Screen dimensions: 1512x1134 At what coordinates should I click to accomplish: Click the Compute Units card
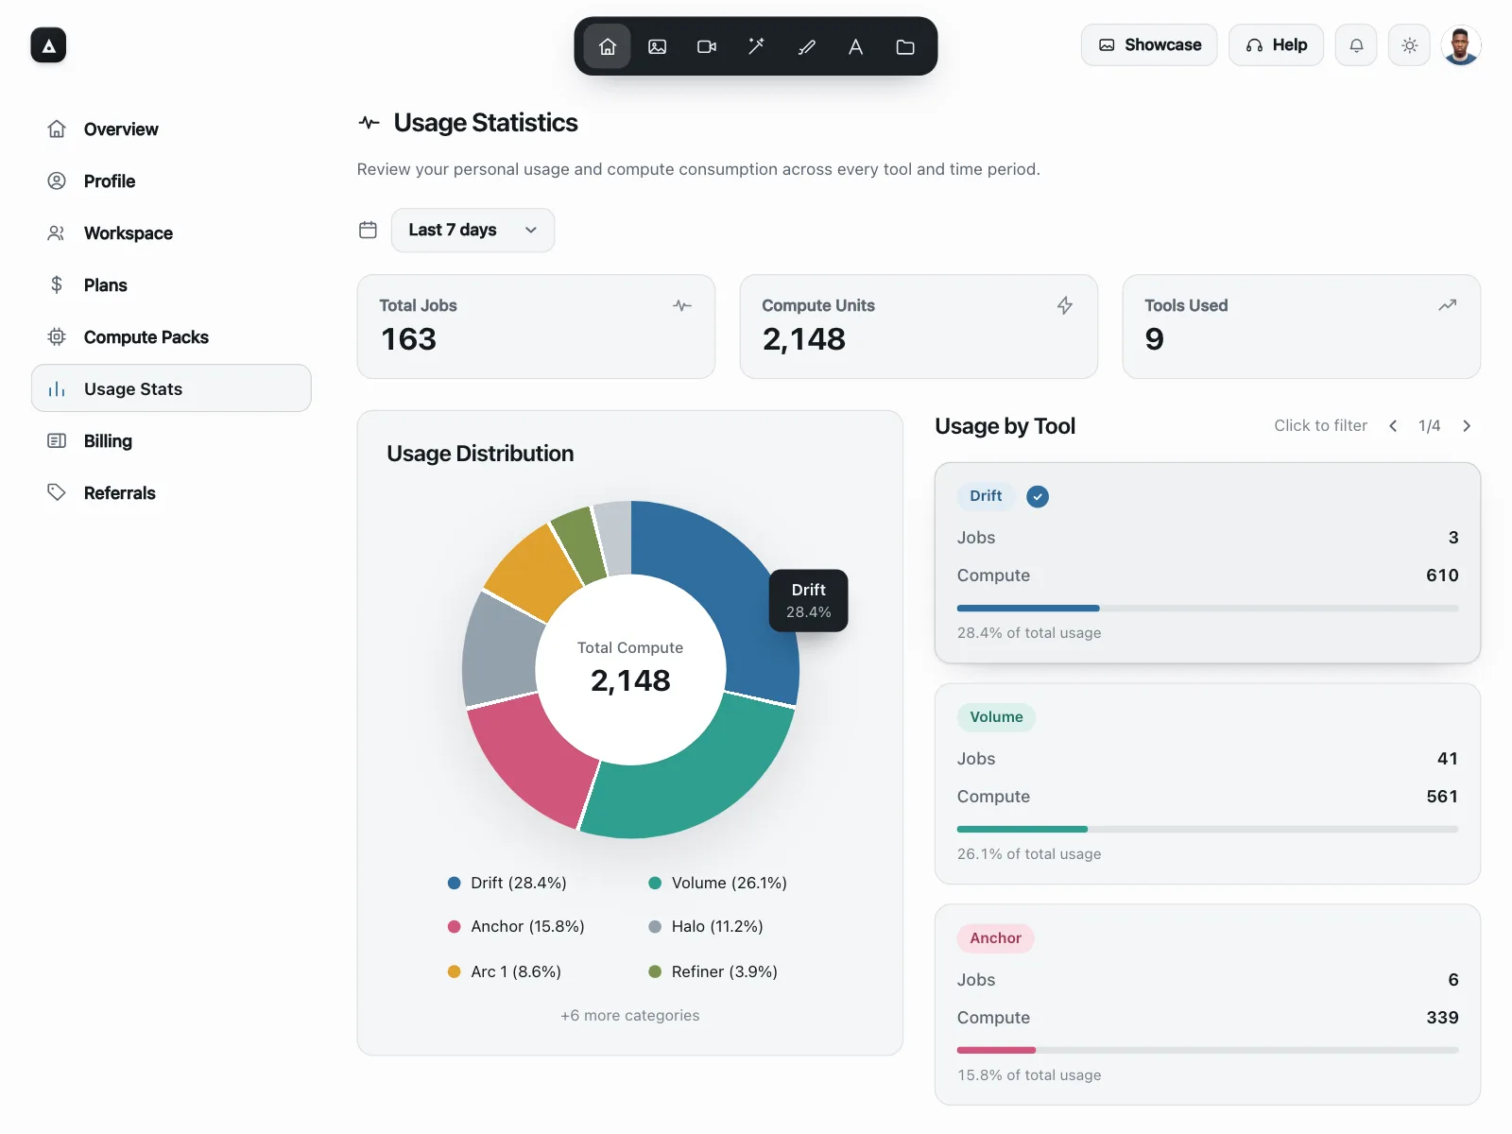(x=919, y=327)
